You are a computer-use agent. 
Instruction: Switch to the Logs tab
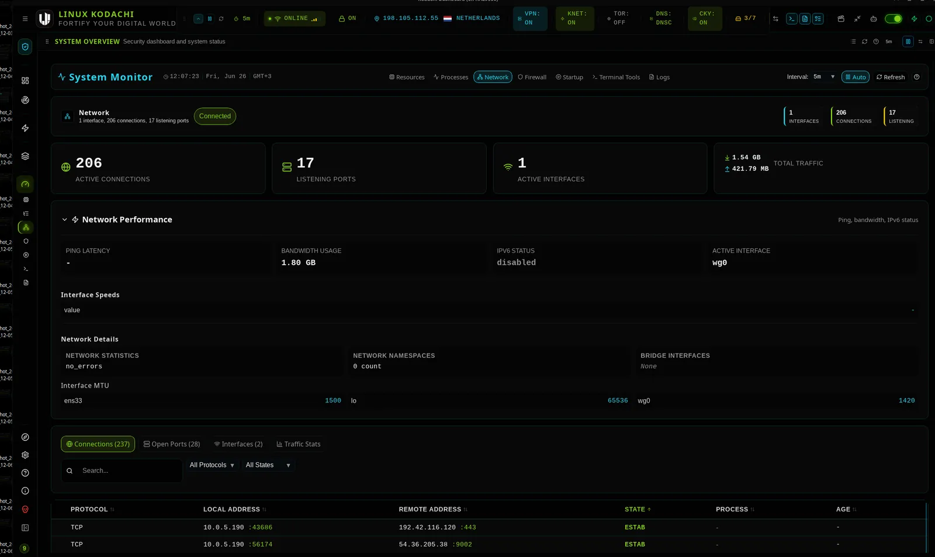tap(659, 77)
